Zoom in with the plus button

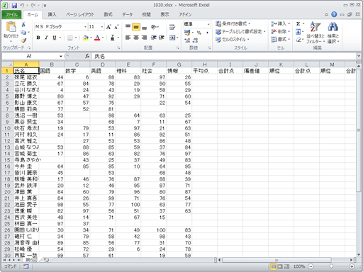(352, 266)
